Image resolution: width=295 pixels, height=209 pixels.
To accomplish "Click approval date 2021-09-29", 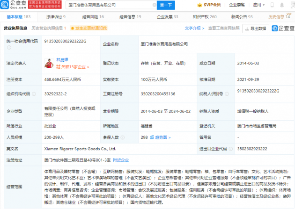I will coord(248,79).
